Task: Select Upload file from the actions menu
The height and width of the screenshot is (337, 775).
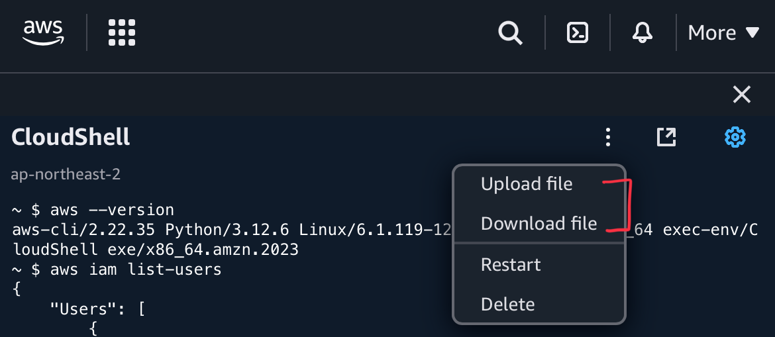Action: 527,184
